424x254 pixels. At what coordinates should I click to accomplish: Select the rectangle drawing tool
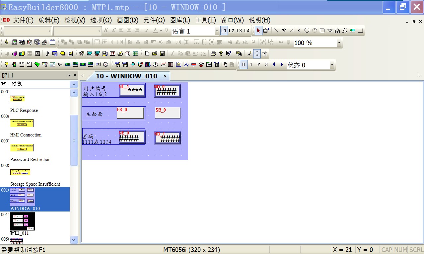click(x=322, y=31)
